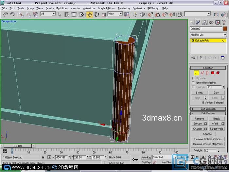Screen dimensions: 229x172
Task: Select the Select and Link tool
Action: point(21,15)
